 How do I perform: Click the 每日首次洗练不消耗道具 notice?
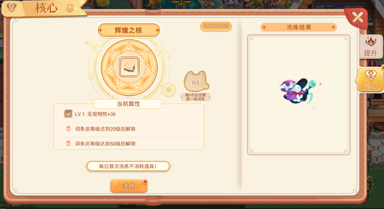pyautogui.click(x=128, y=166)
